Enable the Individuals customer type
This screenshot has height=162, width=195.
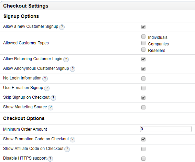click(143, 36)
